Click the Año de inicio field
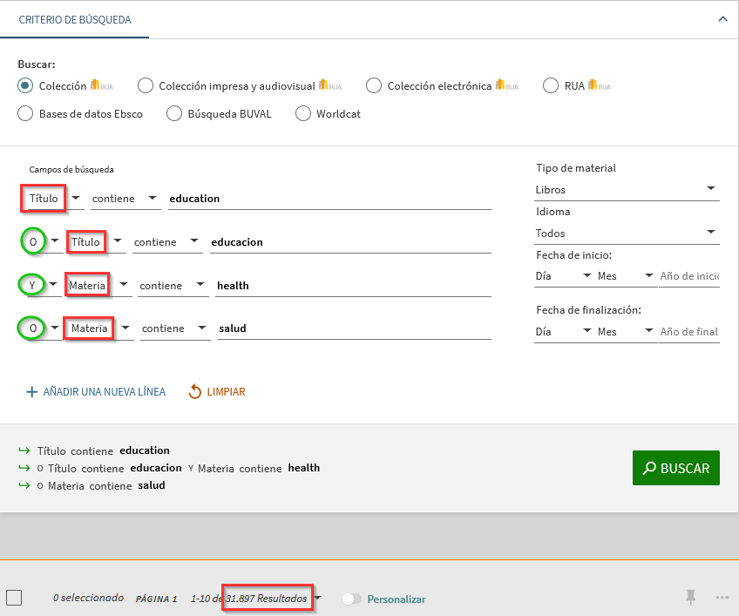This screenshot has width=739, height=616. pos(689,275)
